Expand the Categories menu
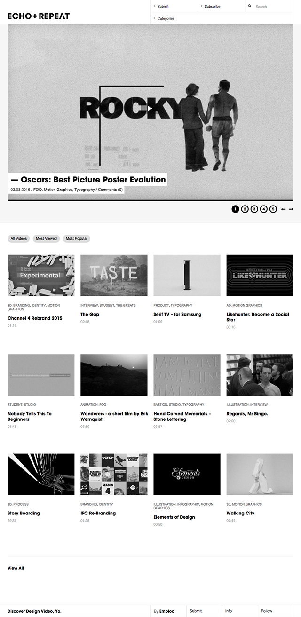Screen dimensions: 301x617 [x=166, y=18]
